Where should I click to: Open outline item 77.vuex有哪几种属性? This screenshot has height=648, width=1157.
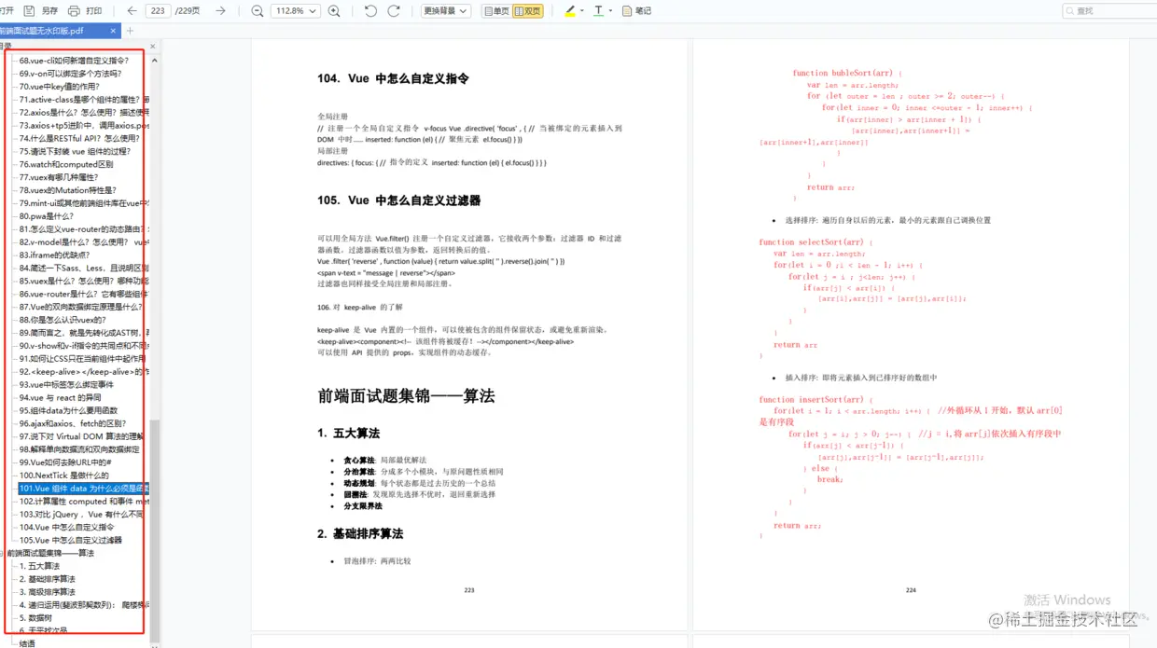[x=58, y=177]
